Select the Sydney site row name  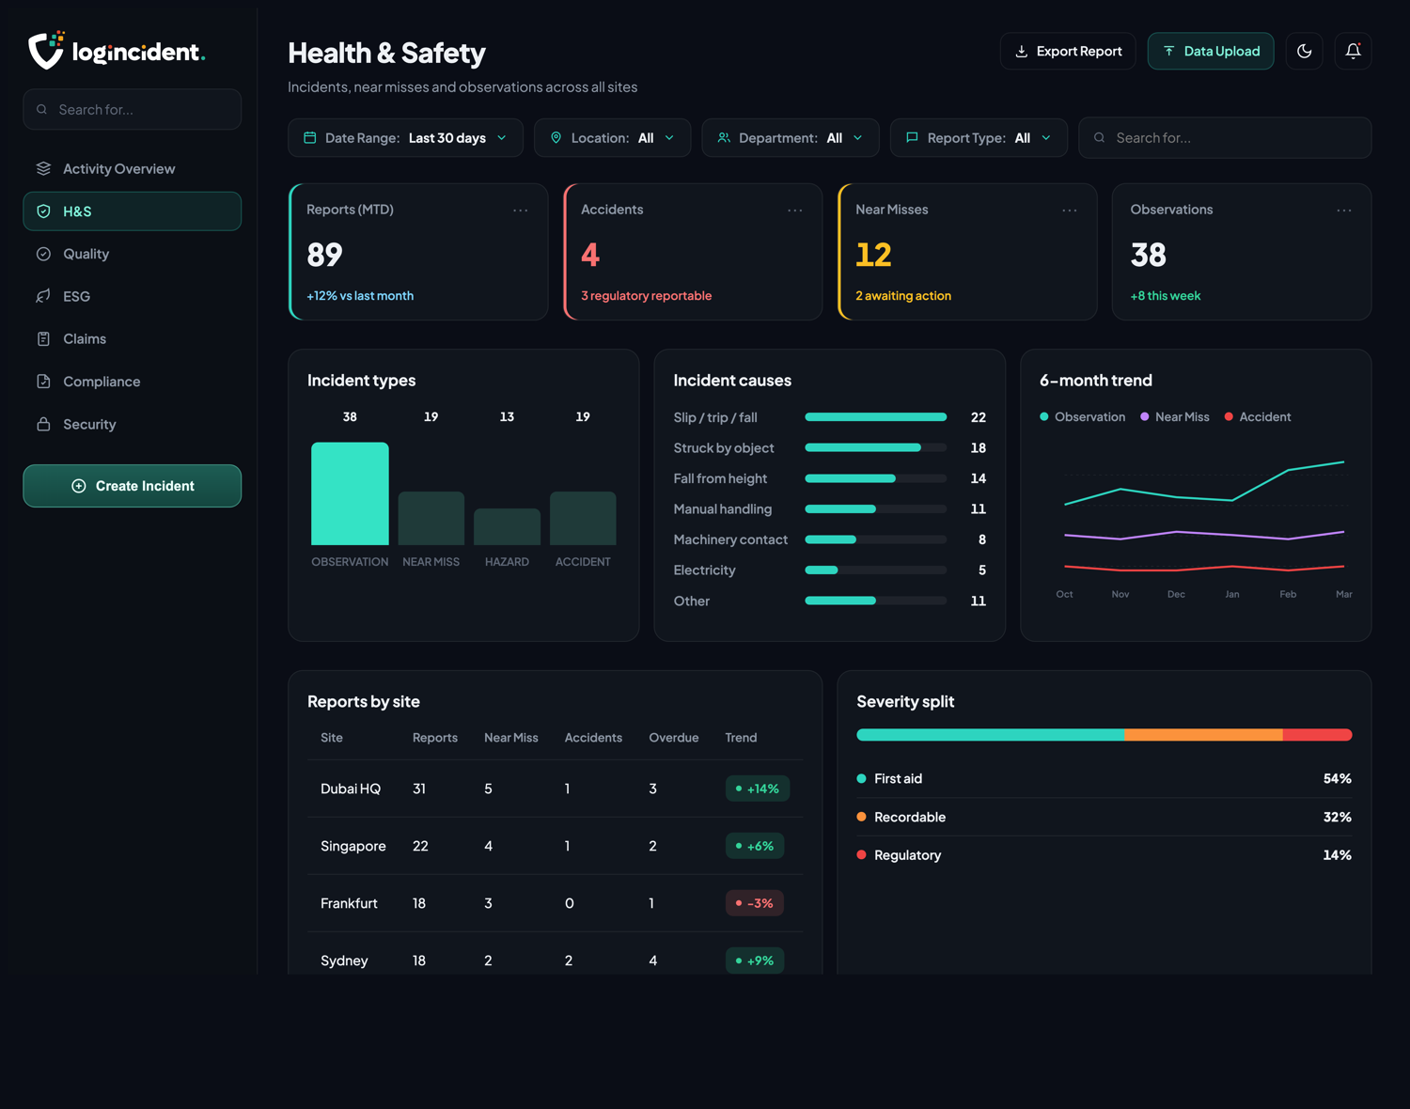click(344, 961)
